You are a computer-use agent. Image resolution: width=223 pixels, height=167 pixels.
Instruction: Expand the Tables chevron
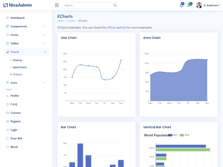coord(45,43)
